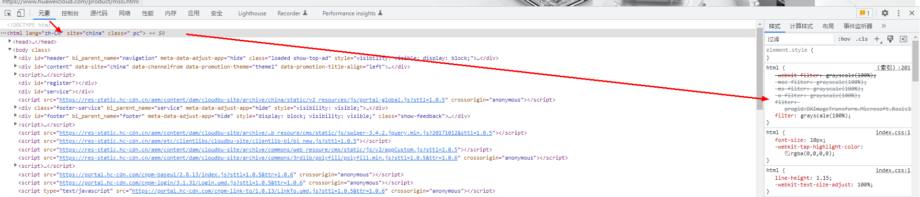Open the Performance insights tab
Viewport: 920px width, 197px height.
pyautogui.click(x=352, y=13)
